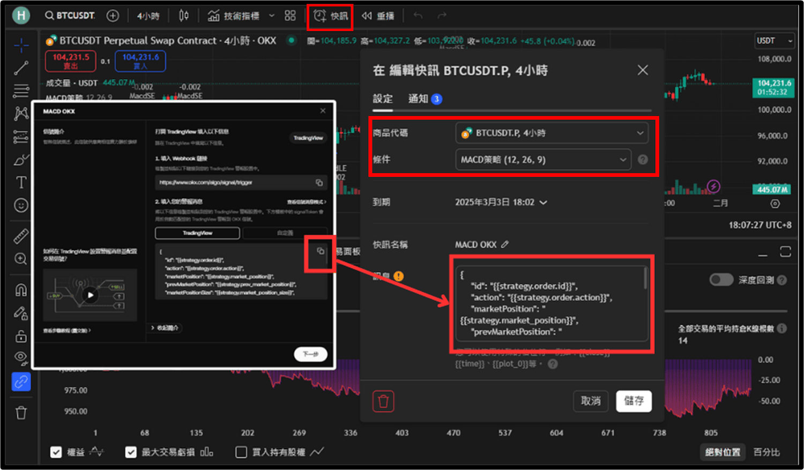
Task: Click the 儲存 button
Action: (634, 401)
